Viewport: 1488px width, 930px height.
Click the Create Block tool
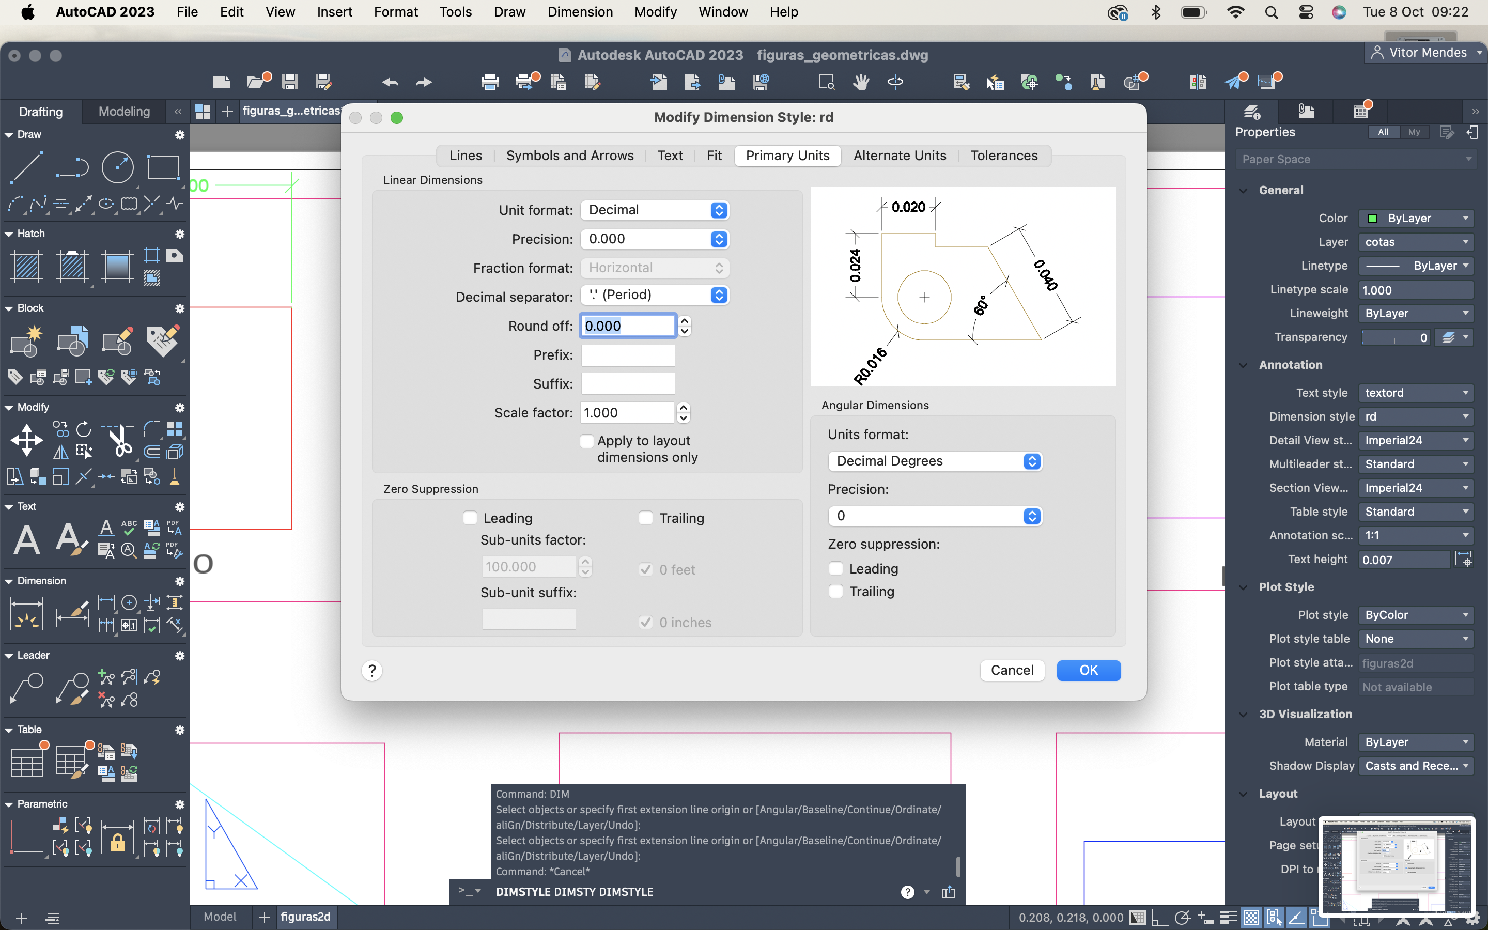26,342
